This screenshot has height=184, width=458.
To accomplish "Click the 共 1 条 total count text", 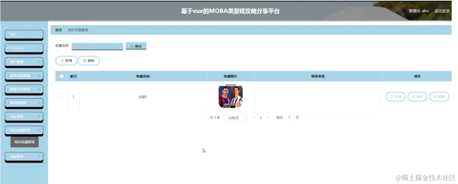I will 215,118.
